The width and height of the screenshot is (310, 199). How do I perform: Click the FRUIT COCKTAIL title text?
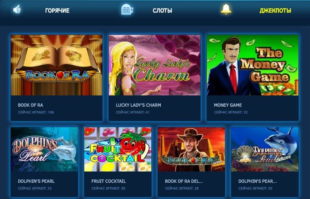108,181
